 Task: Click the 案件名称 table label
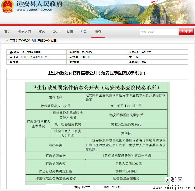(x=55, y=97)
